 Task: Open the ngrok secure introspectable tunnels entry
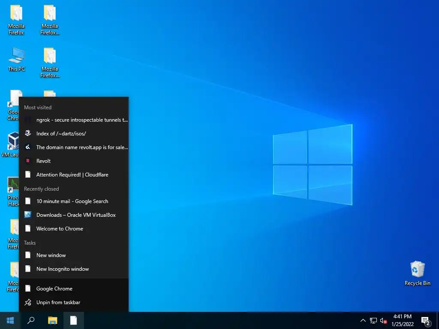[74, 120]
